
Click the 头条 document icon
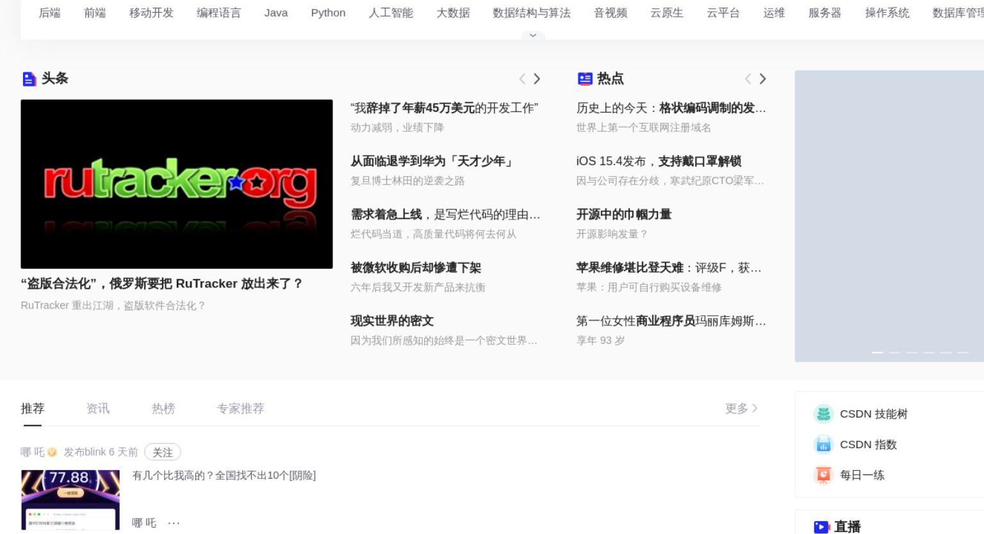(29, 79)
